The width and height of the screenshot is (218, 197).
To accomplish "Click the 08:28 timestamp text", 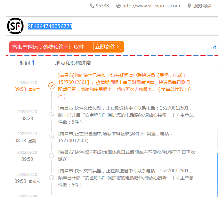I will pos(27,119).
